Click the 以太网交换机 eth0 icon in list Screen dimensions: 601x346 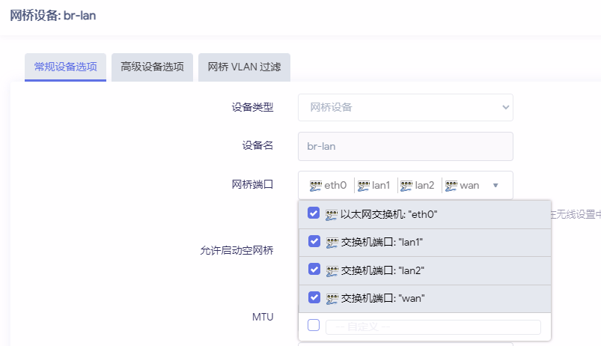[x=332, y=214]
